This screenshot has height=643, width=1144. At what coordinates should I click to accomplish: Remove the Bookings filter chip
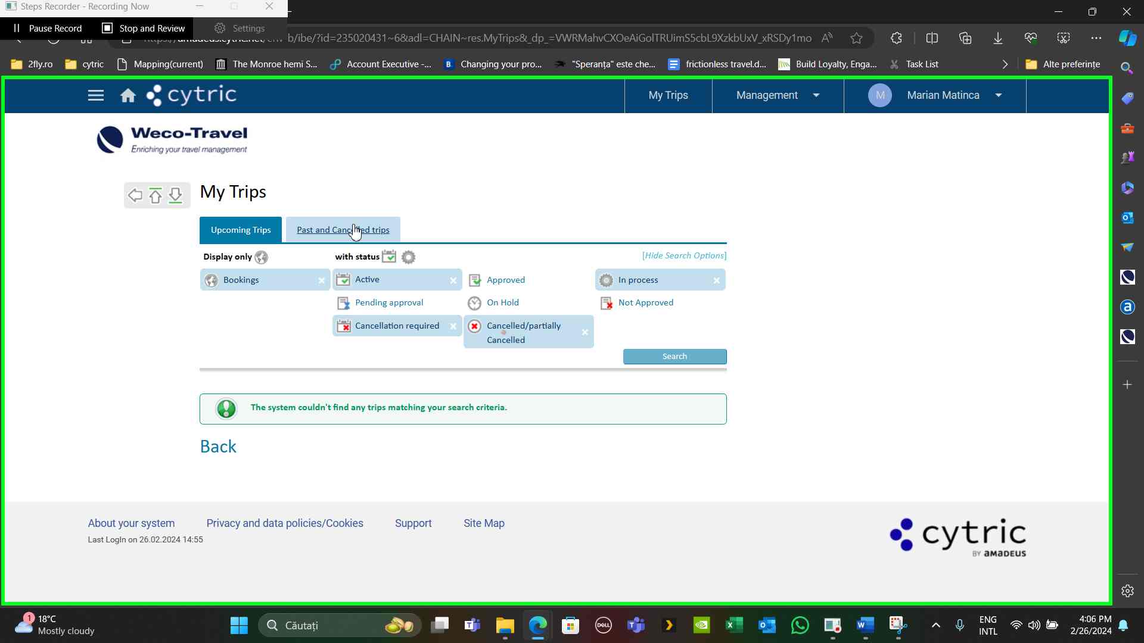click(x=321, y=280)
